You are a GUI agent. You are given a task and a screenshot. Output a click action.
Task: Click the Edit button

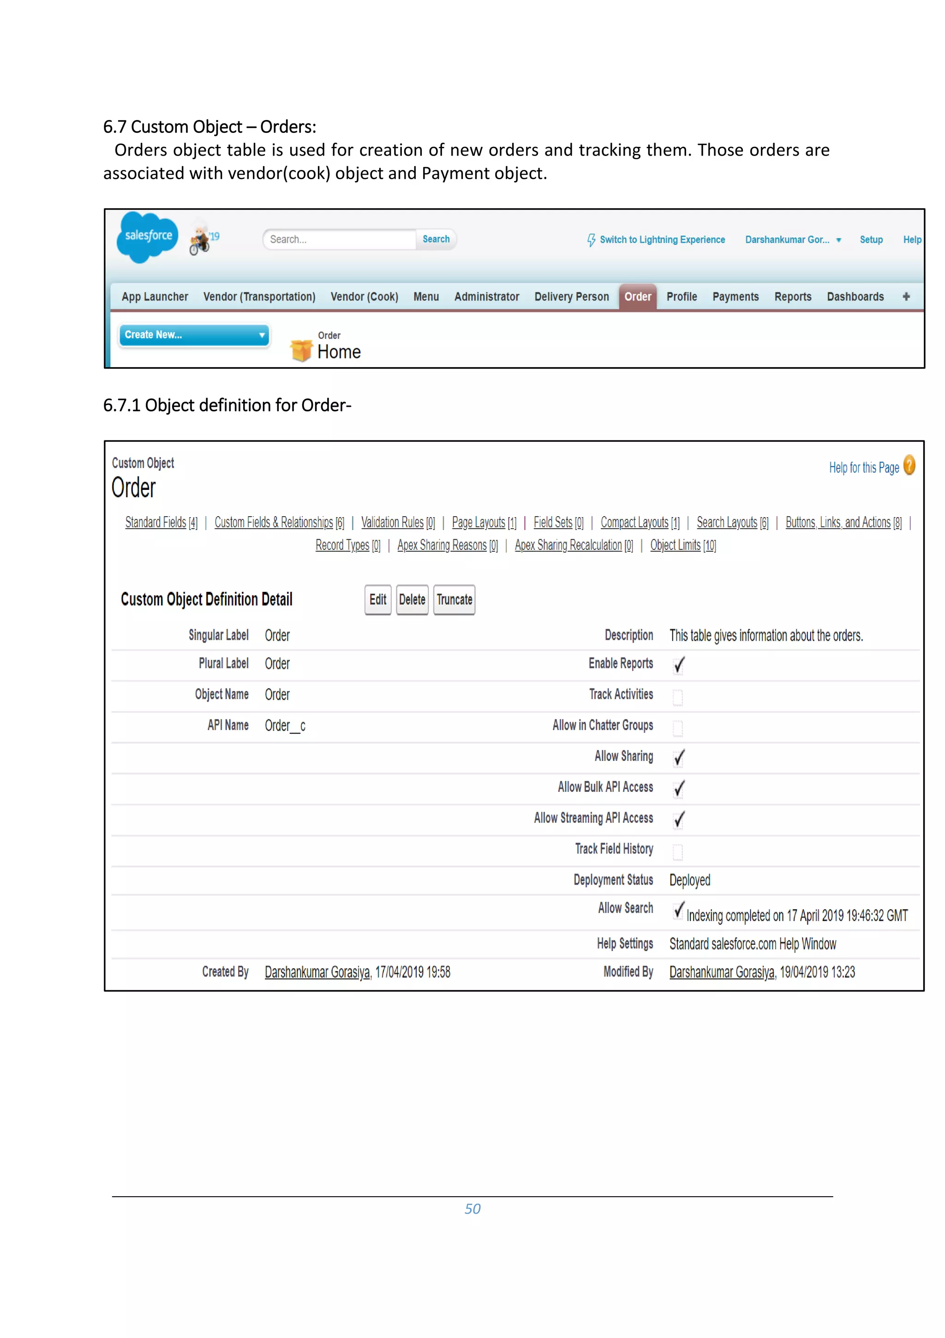[x=378, y=600]
